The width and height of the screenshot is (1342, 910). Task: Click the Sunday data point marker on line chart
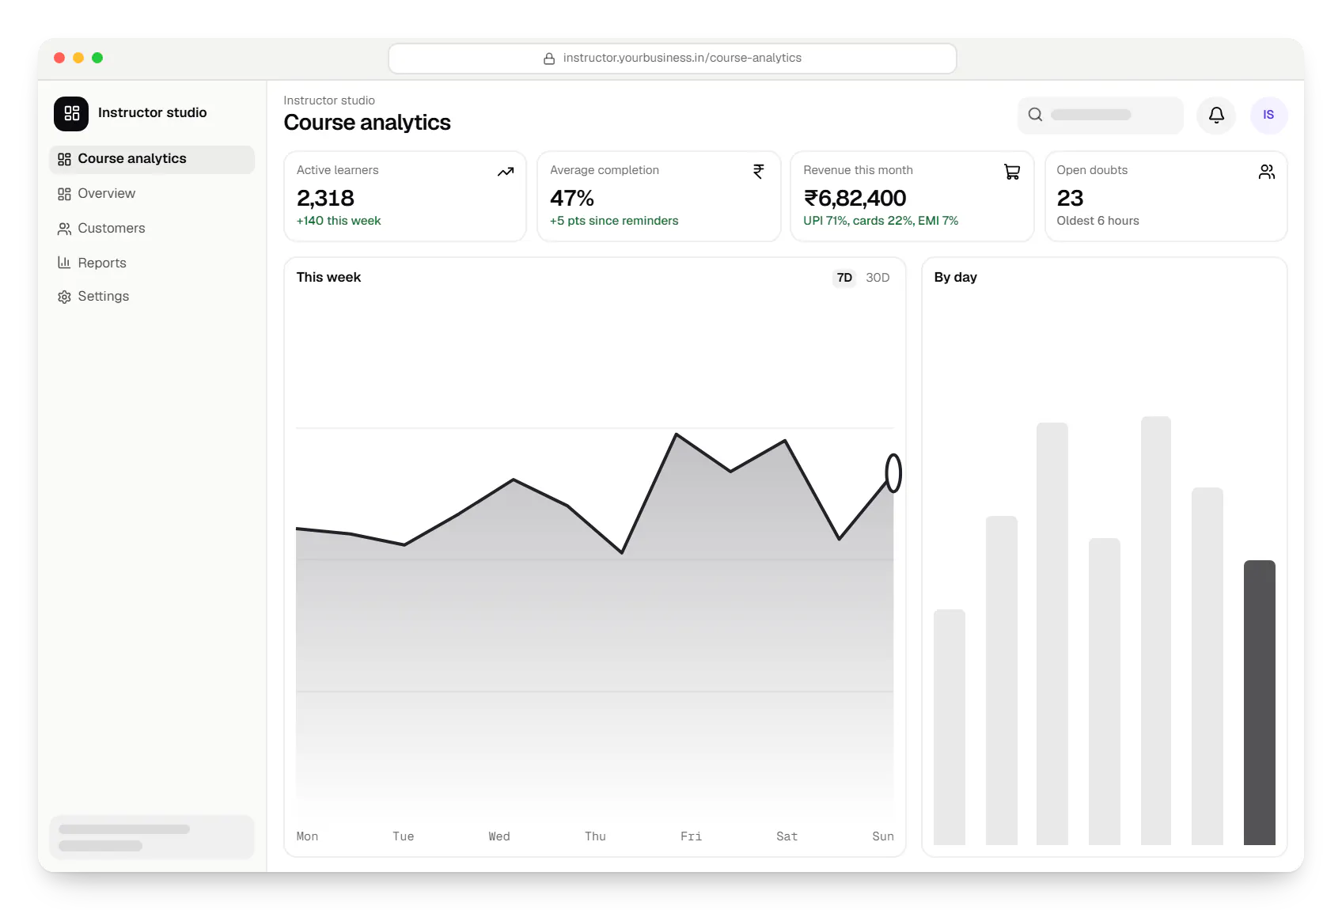coord(893,473)
